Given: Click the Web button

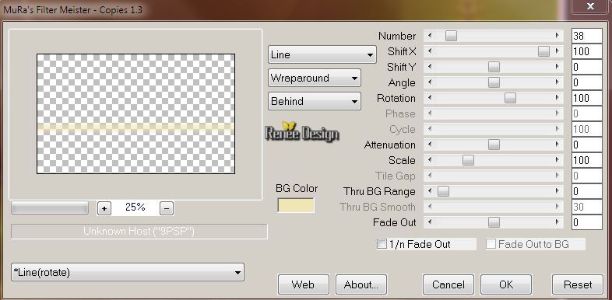Looking at the screenshot, I should [303, 284].
